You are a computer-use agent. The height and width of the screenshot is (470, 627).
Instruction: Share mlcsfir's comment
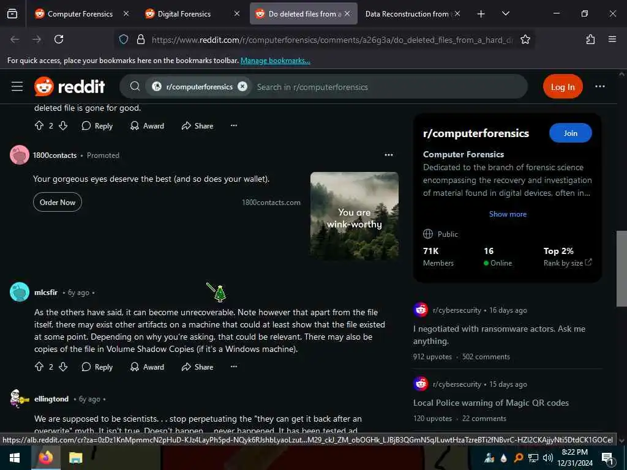click(198, 367)
